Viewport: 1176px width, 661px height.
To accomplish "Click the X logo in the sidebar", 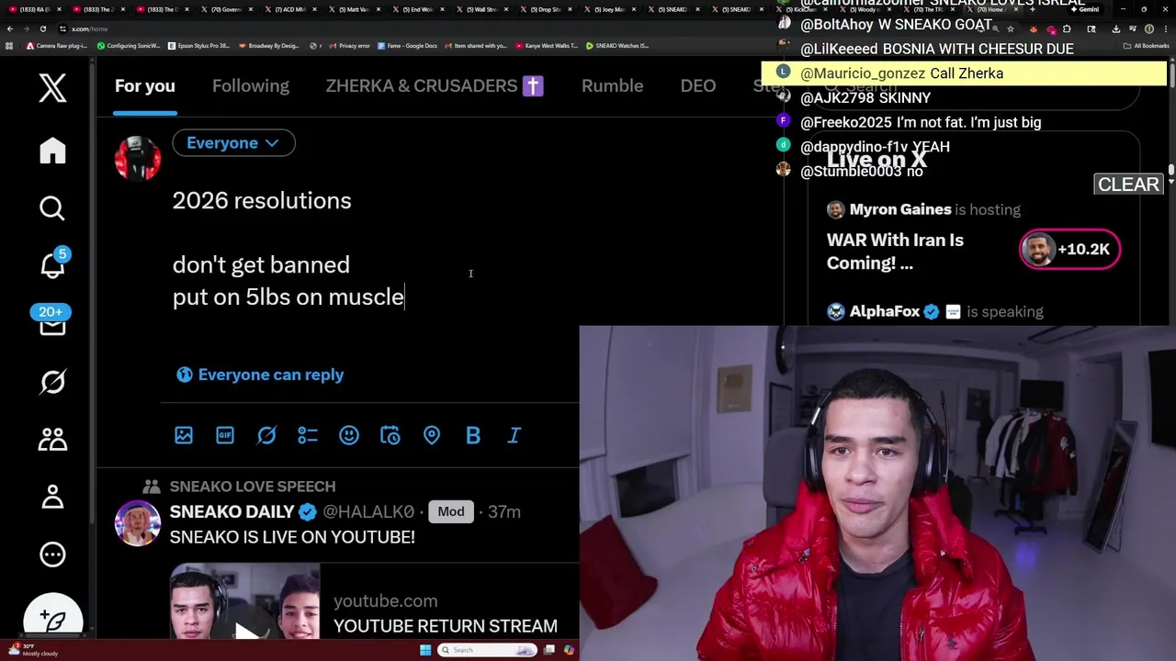I will point(52,88).
